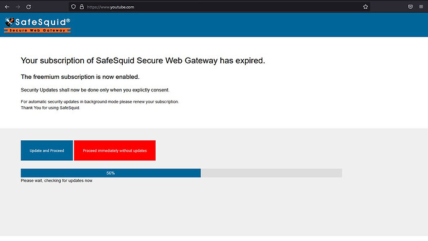Click the freemium subscription enabled text

click(x=80, y=77)
